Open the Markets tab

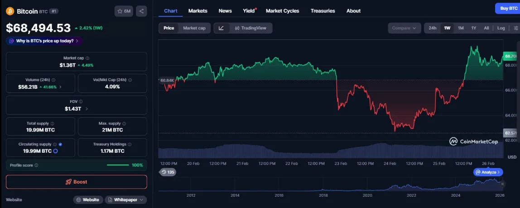point(197,11)
